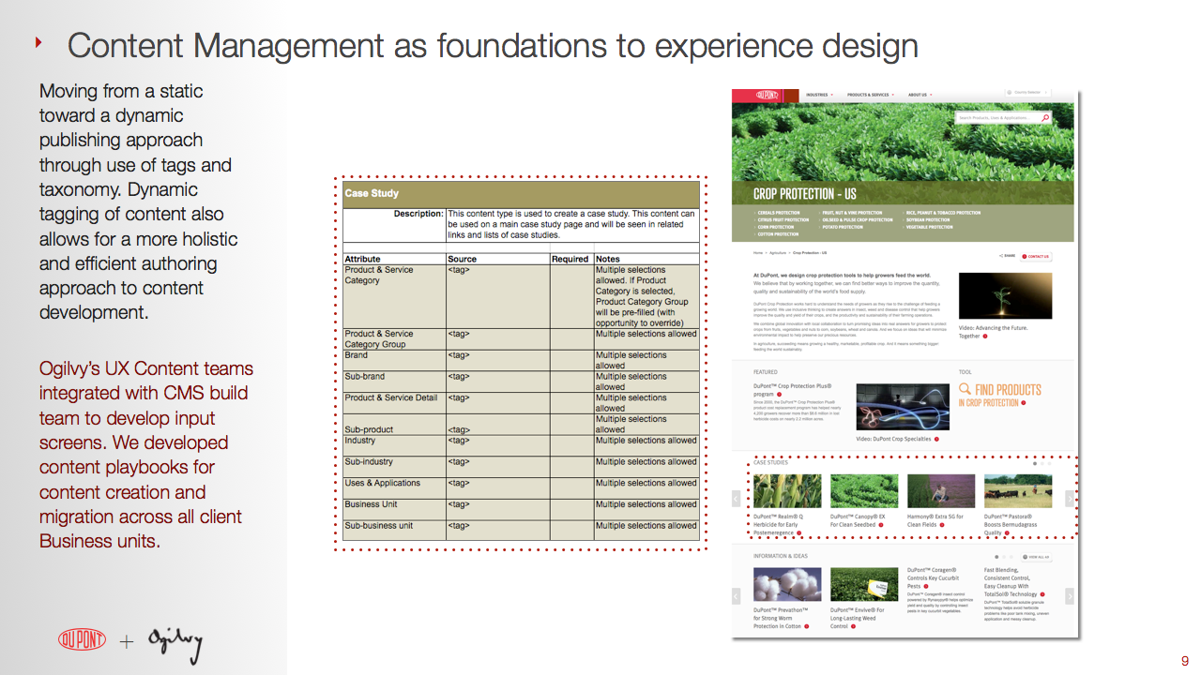The image size is (1201, 675).
Task: Select the first Information & Ideas pagination dot
Action: pyautogui.click(x=996, y=557)
